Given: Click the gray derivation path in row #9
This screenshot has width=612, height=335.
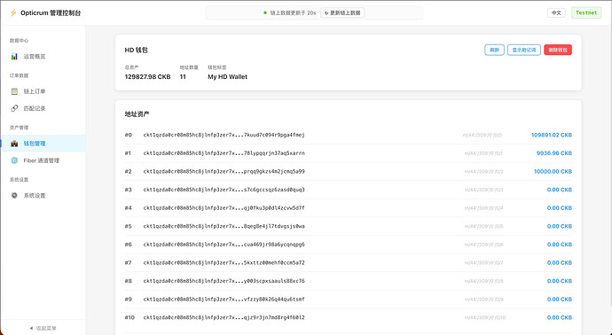Looking at the screenshot, I should point(484,300).
